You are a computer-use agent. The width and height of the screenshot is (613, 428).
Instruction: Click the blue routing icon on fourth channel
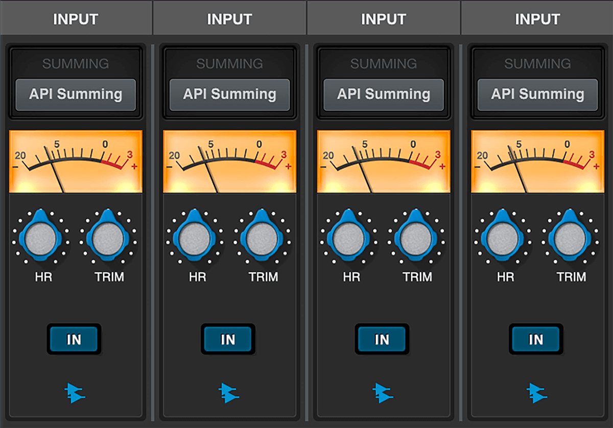[x=537, y=393]
